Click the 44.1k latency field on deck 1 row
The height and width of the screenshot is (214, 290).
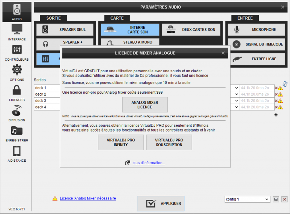pos(257,88)
